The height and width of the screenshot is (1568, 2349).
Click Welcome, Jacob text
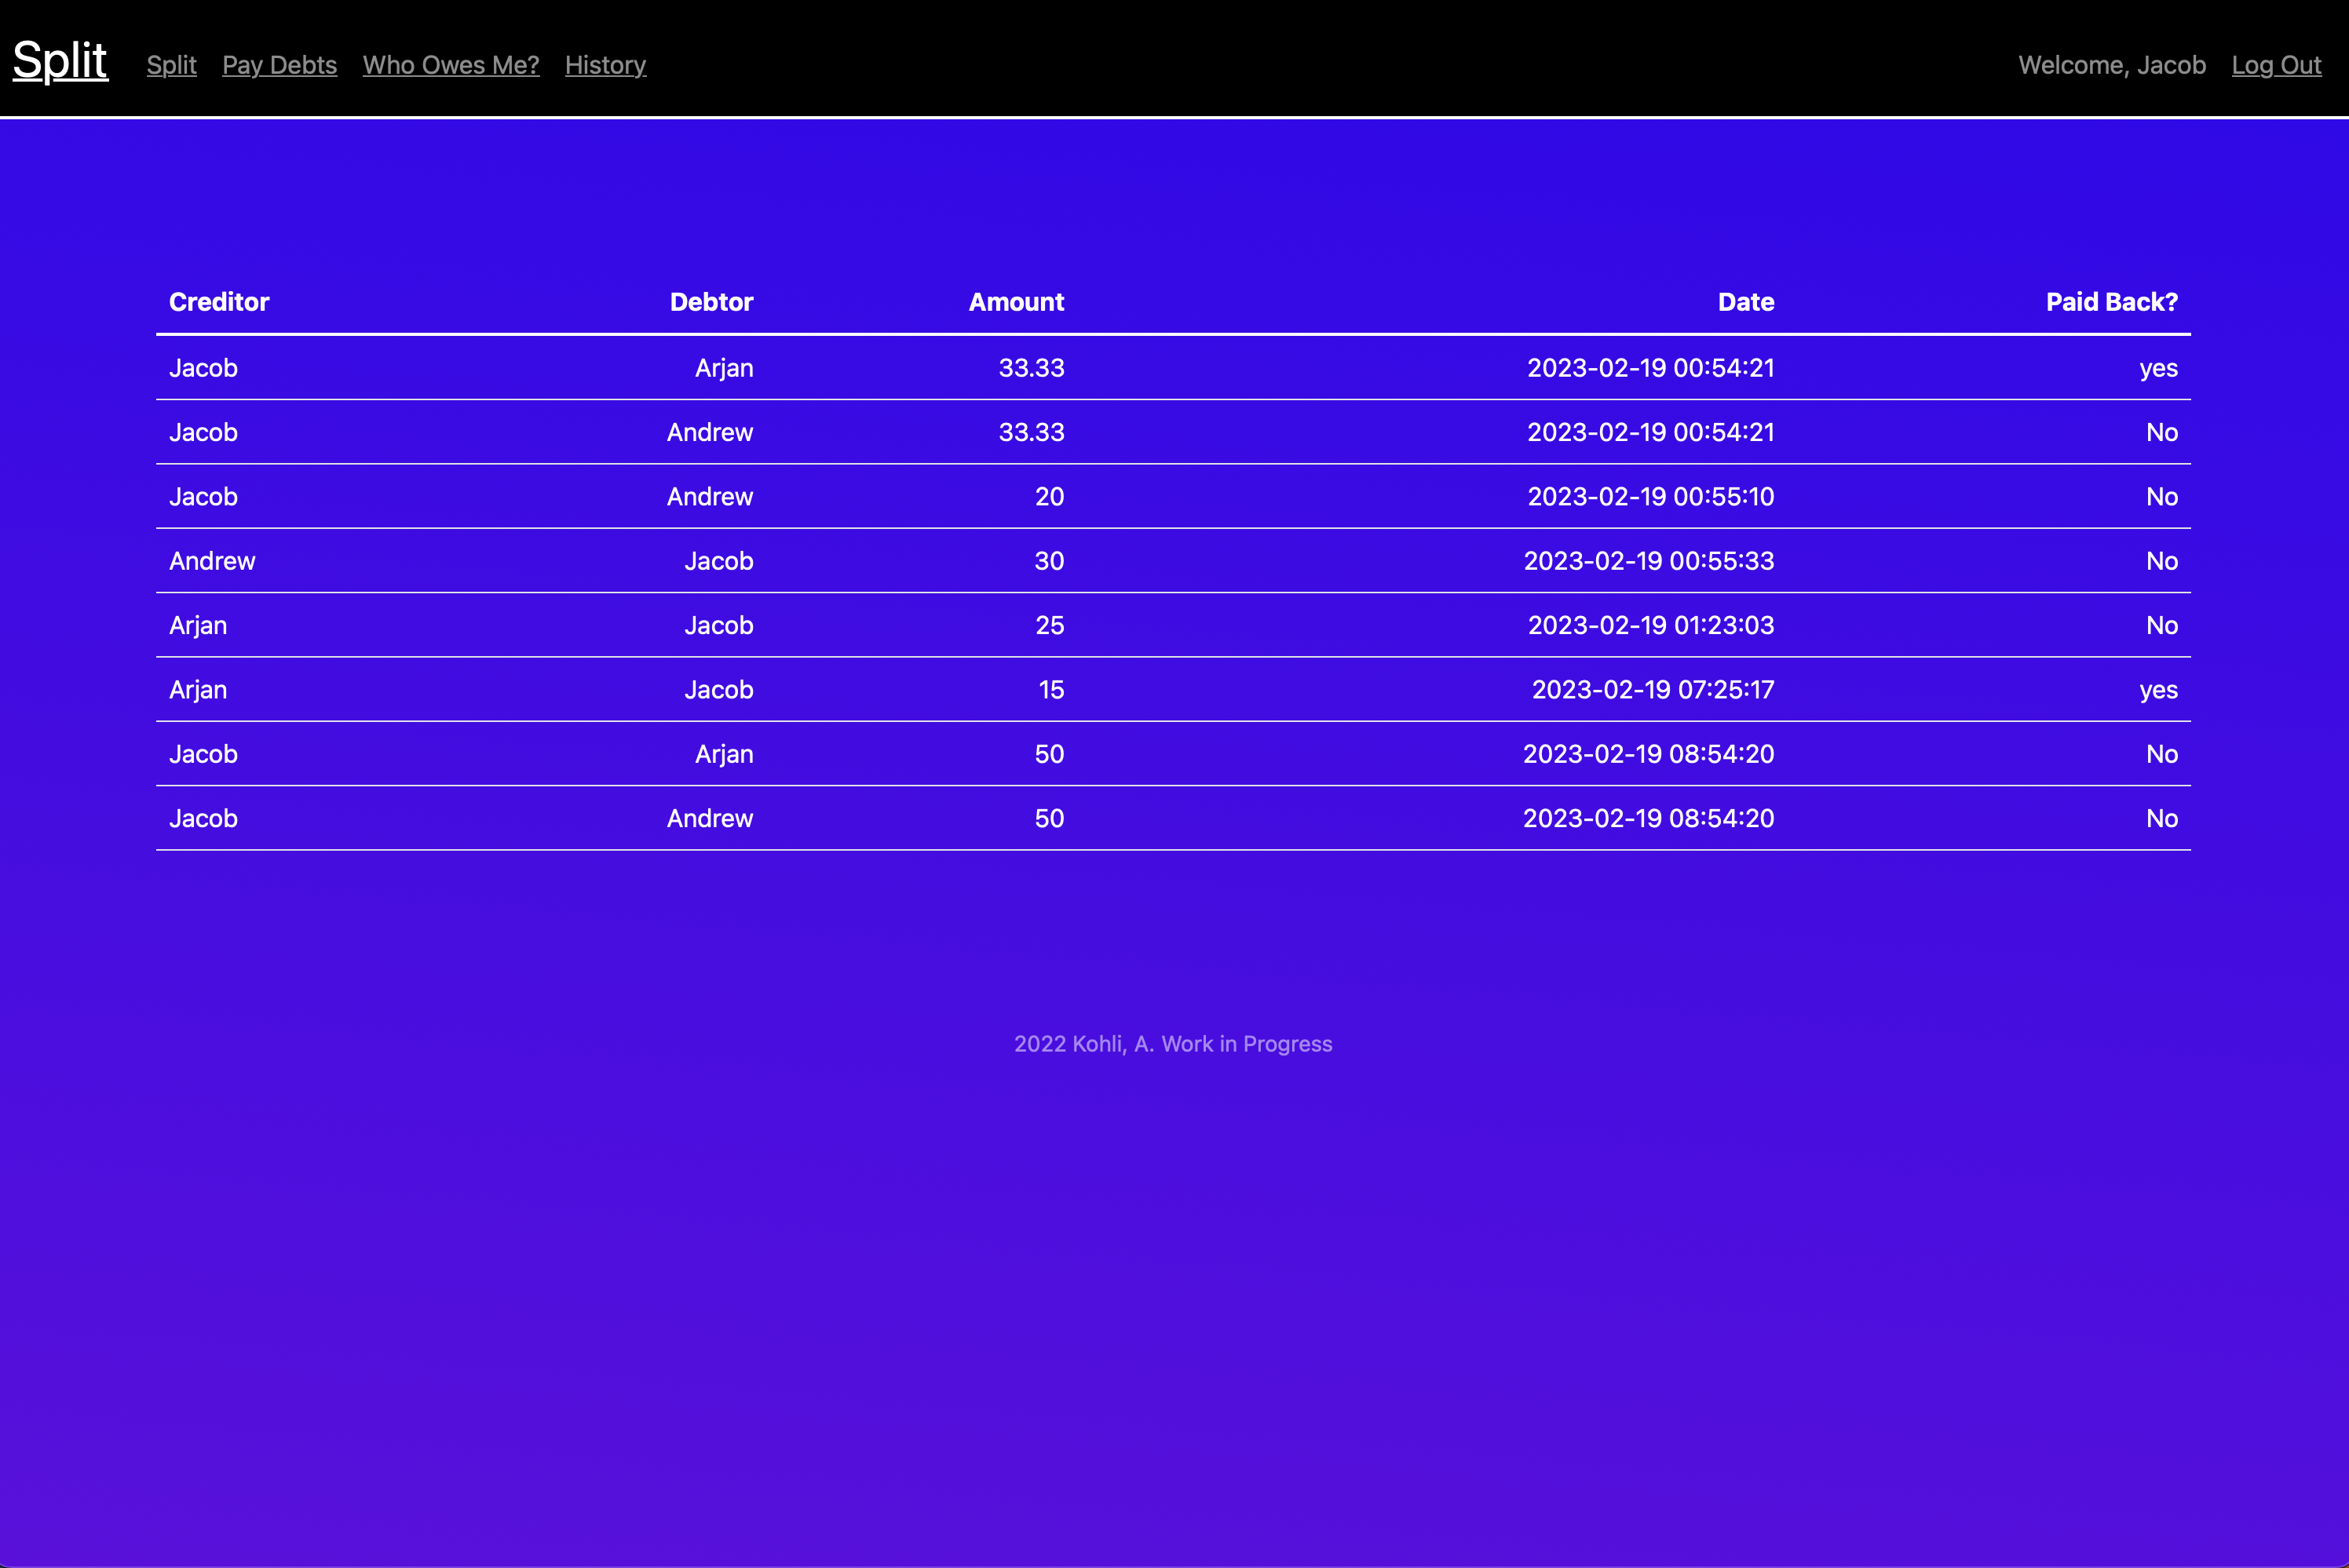[x=2111, y=65]
